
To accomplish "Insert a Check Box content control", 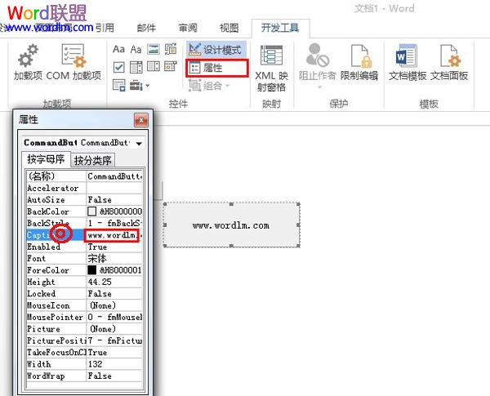I will click(x=118, y=67).
